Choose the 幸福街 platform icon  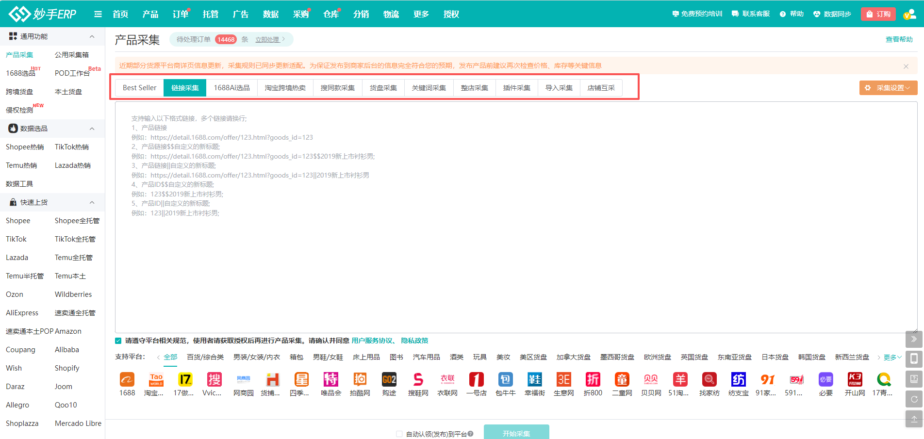[535, 379]
